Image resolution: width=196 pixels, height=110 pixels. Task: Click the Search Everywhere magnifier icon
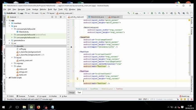[x=187, y=13]
